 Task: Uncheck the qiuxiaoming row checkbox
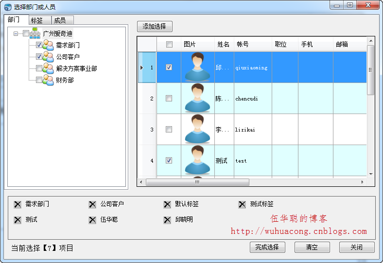click(169, 67)
